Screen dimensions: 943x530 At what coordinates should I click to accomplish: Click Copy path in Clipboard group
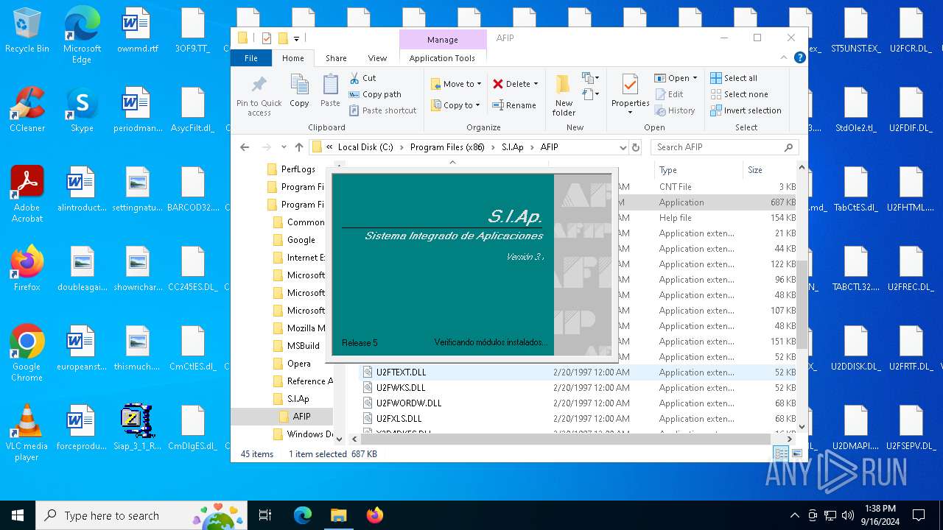click(375, 94)
